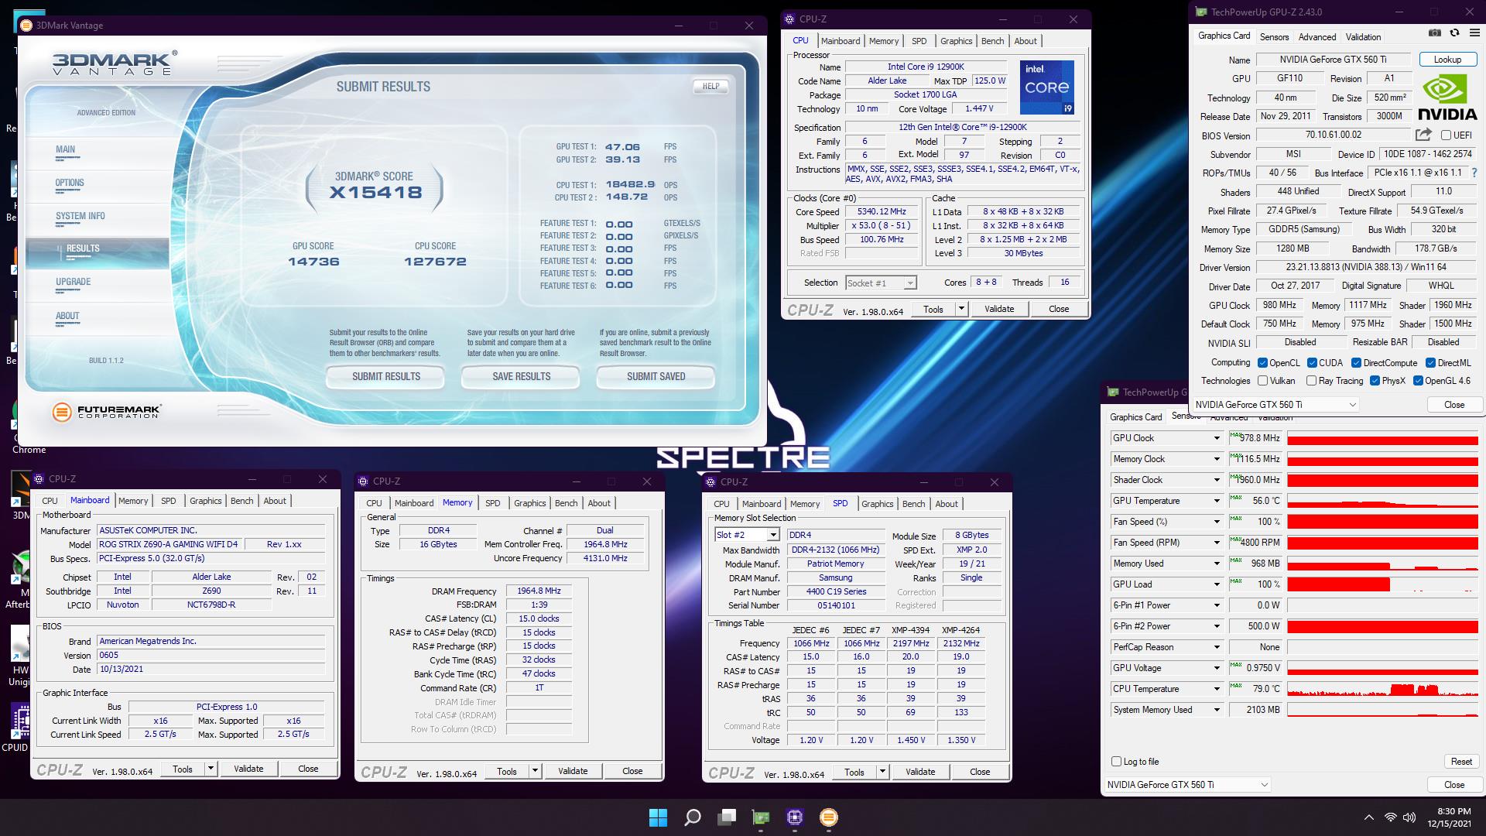Open Windows taskbar search
This screenshot has width=1486, height=836.
pos(693,817)
